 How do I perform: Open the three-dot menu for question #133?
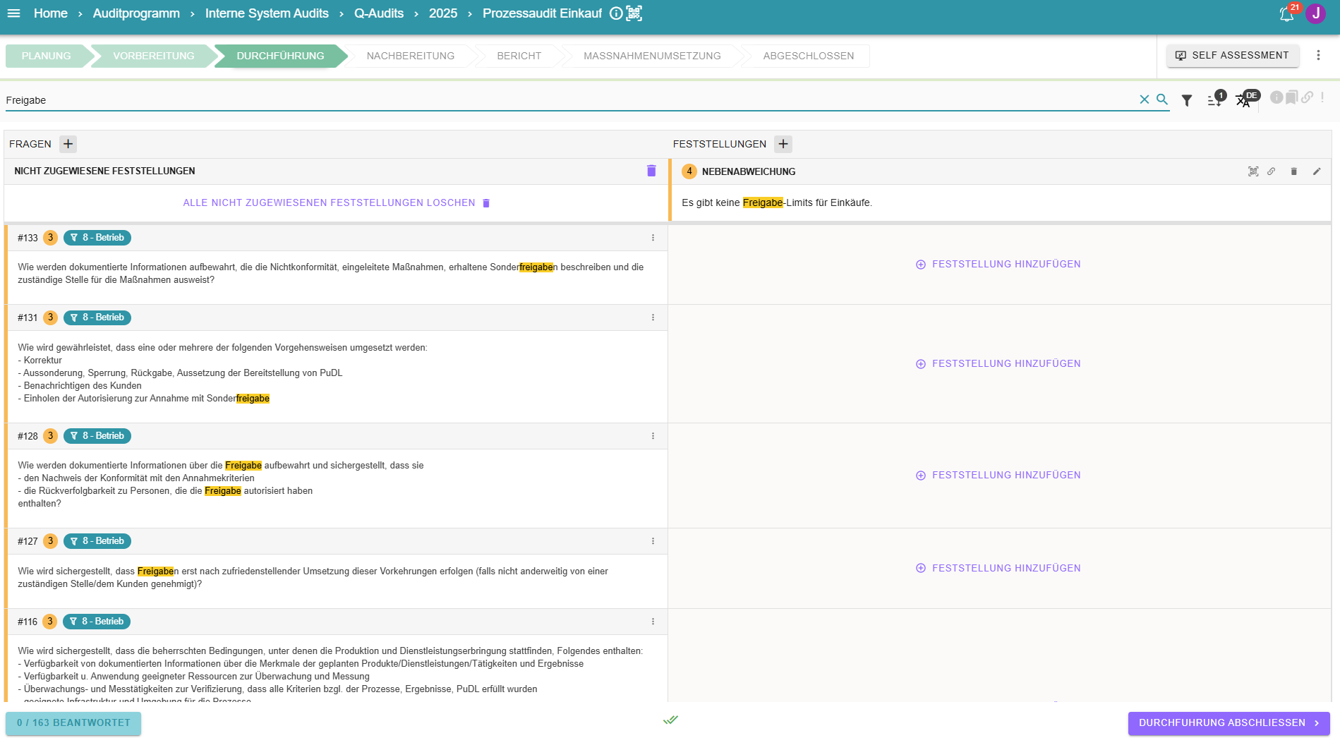point(653,238)
